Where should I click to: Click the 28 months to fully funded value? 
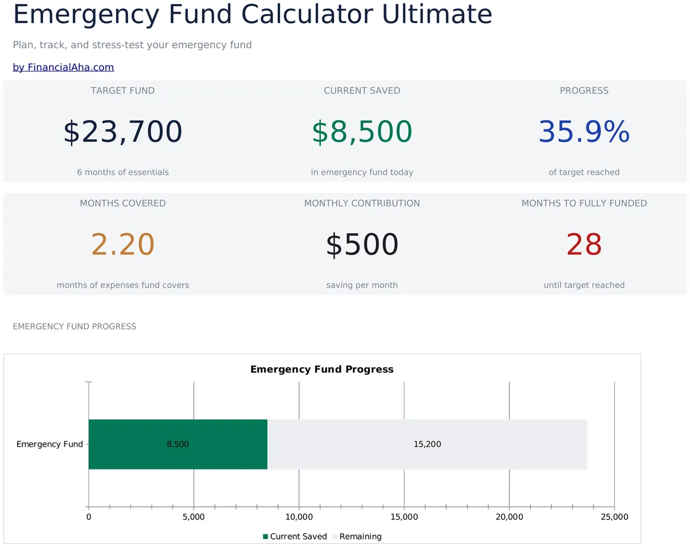pyautogui.click(x=584, y=245)
